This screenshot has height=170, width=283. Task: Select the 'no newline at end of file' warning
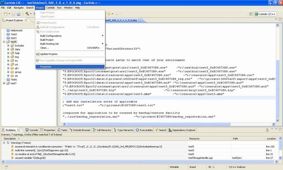(45, 154)
